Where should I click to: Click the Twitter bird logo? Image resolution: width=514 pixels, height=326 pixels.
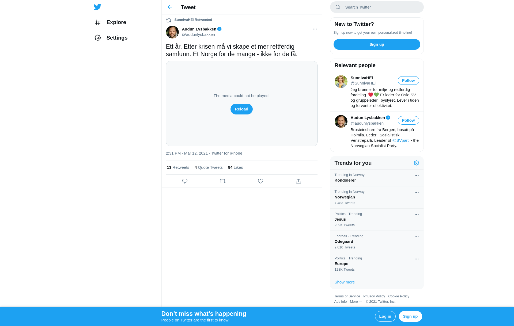click(x=97, y=7)
